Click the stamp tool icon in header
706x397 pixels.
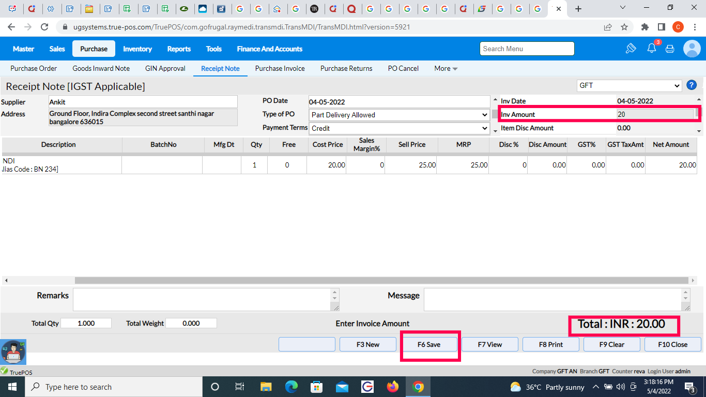(631, 49)
